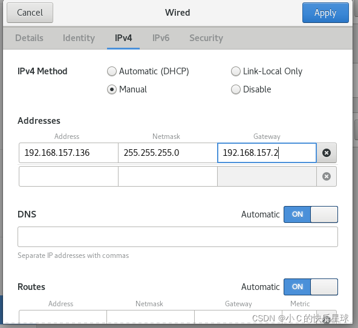Click the empty second netmask field
Viewport: 358px width, 328px height.
(168, 176)
